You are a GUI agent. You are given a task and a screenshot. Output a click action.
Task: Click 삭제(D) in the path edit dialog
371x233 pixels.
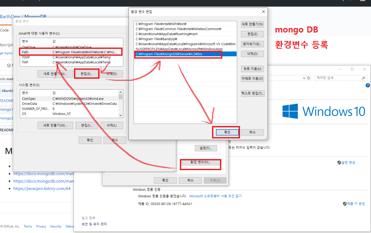point(252,54)
